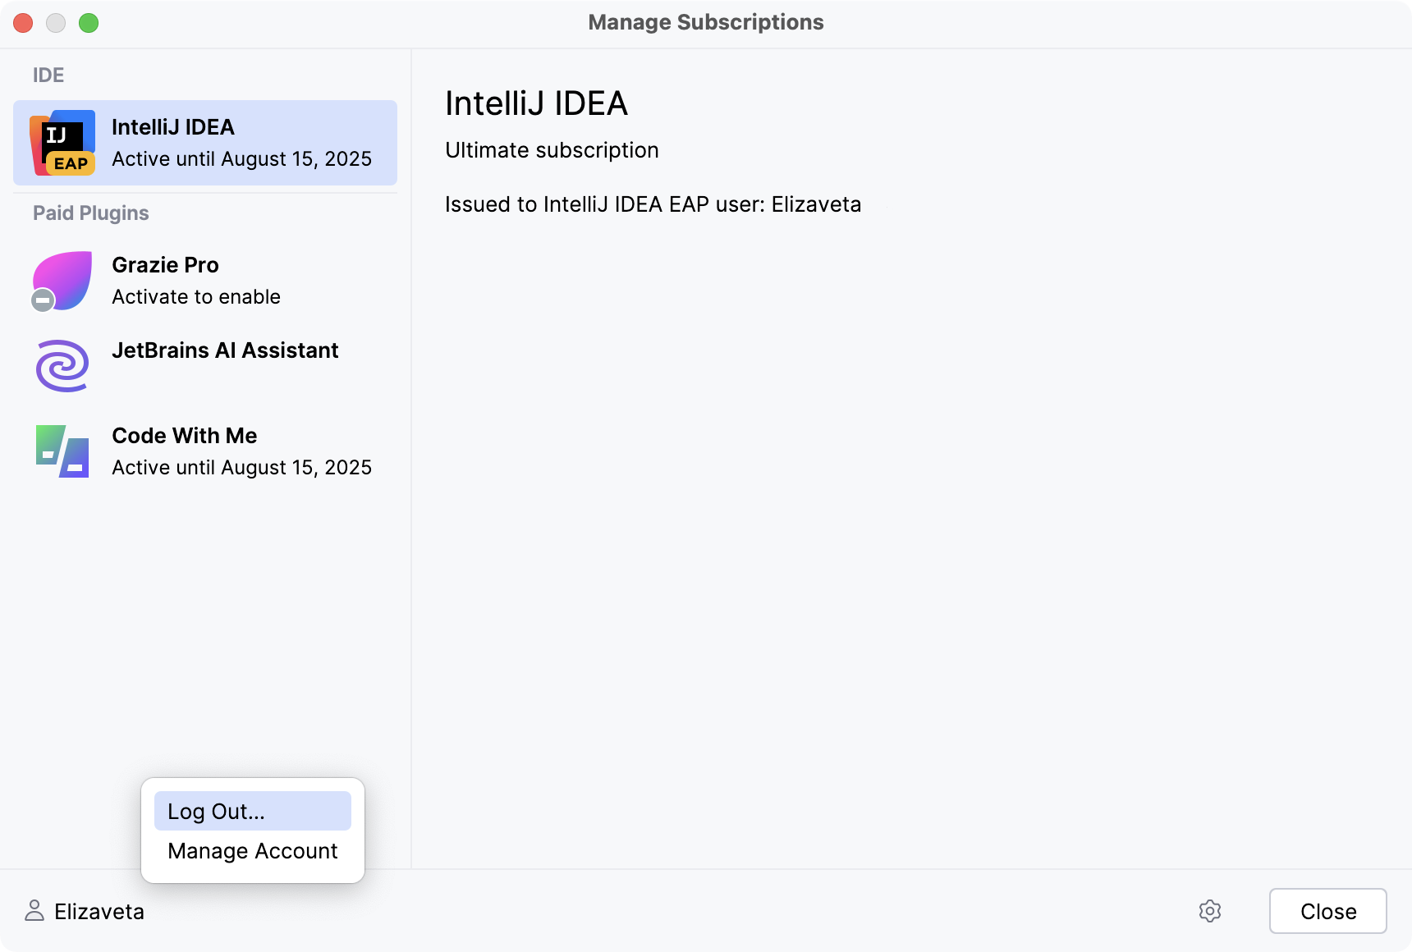Viewport: 1412px width, 952px height.
Task: Select the JetBrains AI Assistant entry name
Action: tap(225, 350)
